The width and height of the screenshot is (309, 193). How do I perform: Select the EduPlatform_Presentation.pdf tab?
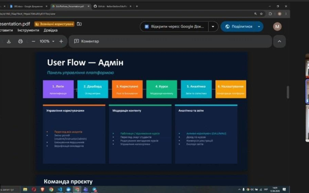click(69, 6)
